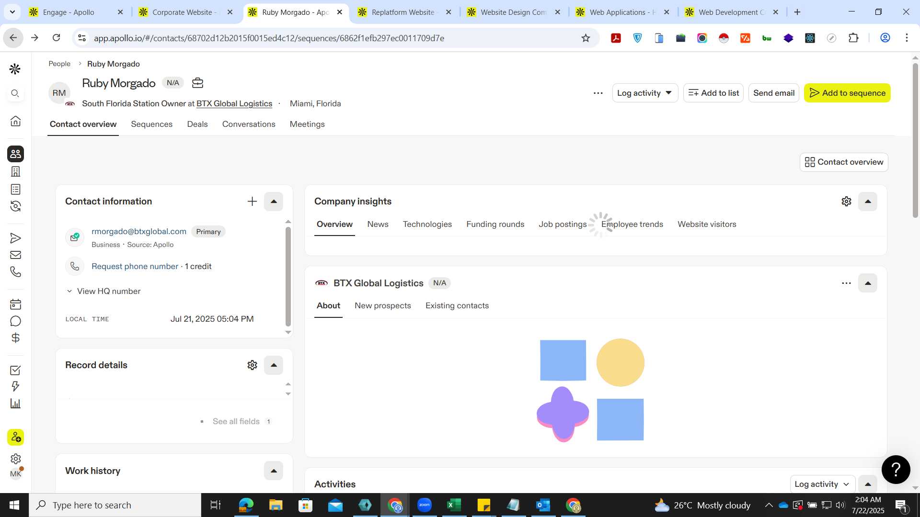Click the Send email button
The width and height of the screenshot is (920, 517).
773,93
